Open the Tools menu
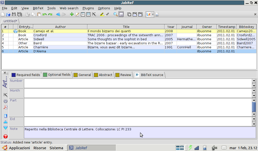 click(51, 8)
